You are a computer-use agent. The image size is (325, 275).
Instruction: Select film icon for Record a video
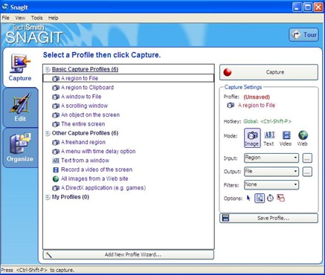(x=56, y=170)
